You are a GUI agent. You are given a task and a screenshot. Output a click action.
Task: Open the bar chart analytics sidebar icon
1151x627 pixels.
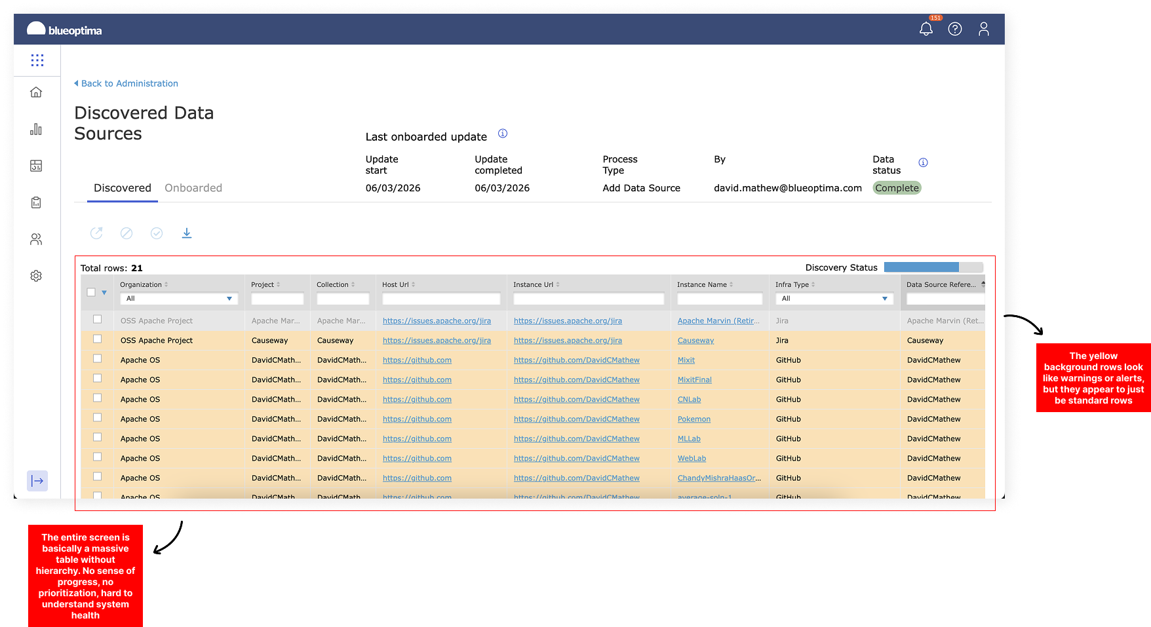[36, 129]
